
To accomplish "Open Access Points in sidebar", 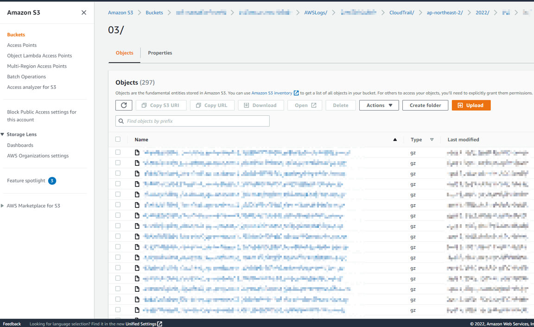I will point(22,45).
